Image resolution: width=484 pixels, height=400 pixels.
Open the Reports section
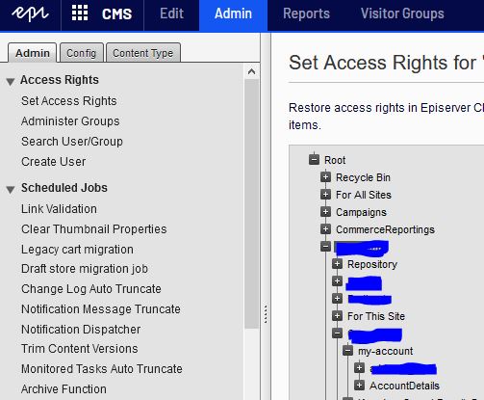click(306, 13)
